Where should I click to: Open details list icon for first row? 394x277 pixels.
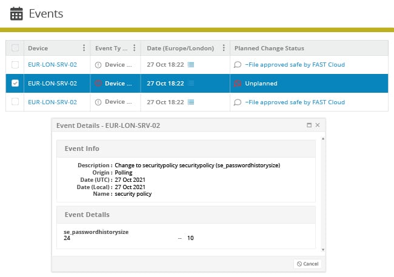coord(191,65)
